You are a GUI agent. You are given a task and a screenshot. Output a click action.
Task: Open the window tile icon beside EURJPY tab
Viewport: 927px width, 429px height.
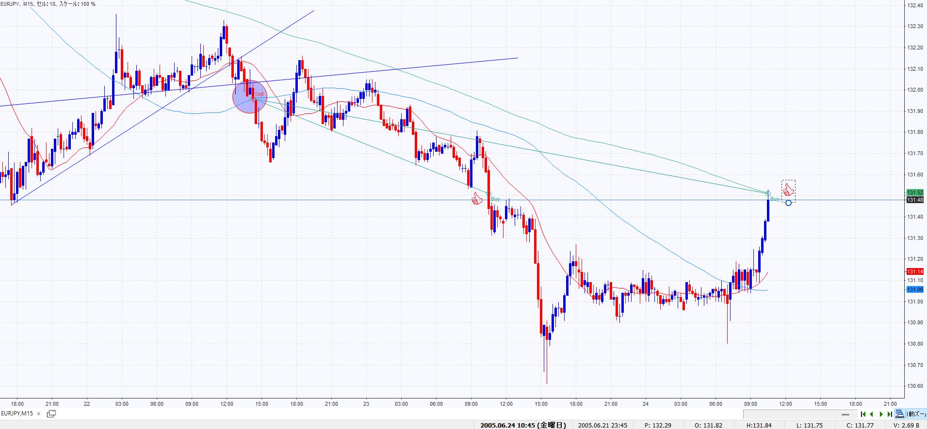51,413
